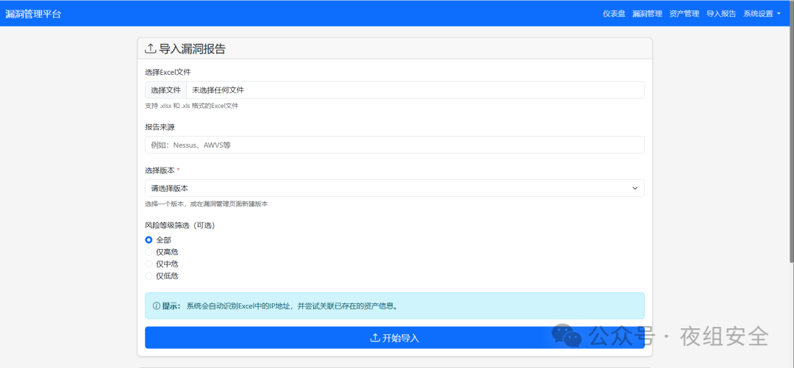794x368 pixels.
Task: Choose the 仅低危 risk filter
Action: pos(149,276)
